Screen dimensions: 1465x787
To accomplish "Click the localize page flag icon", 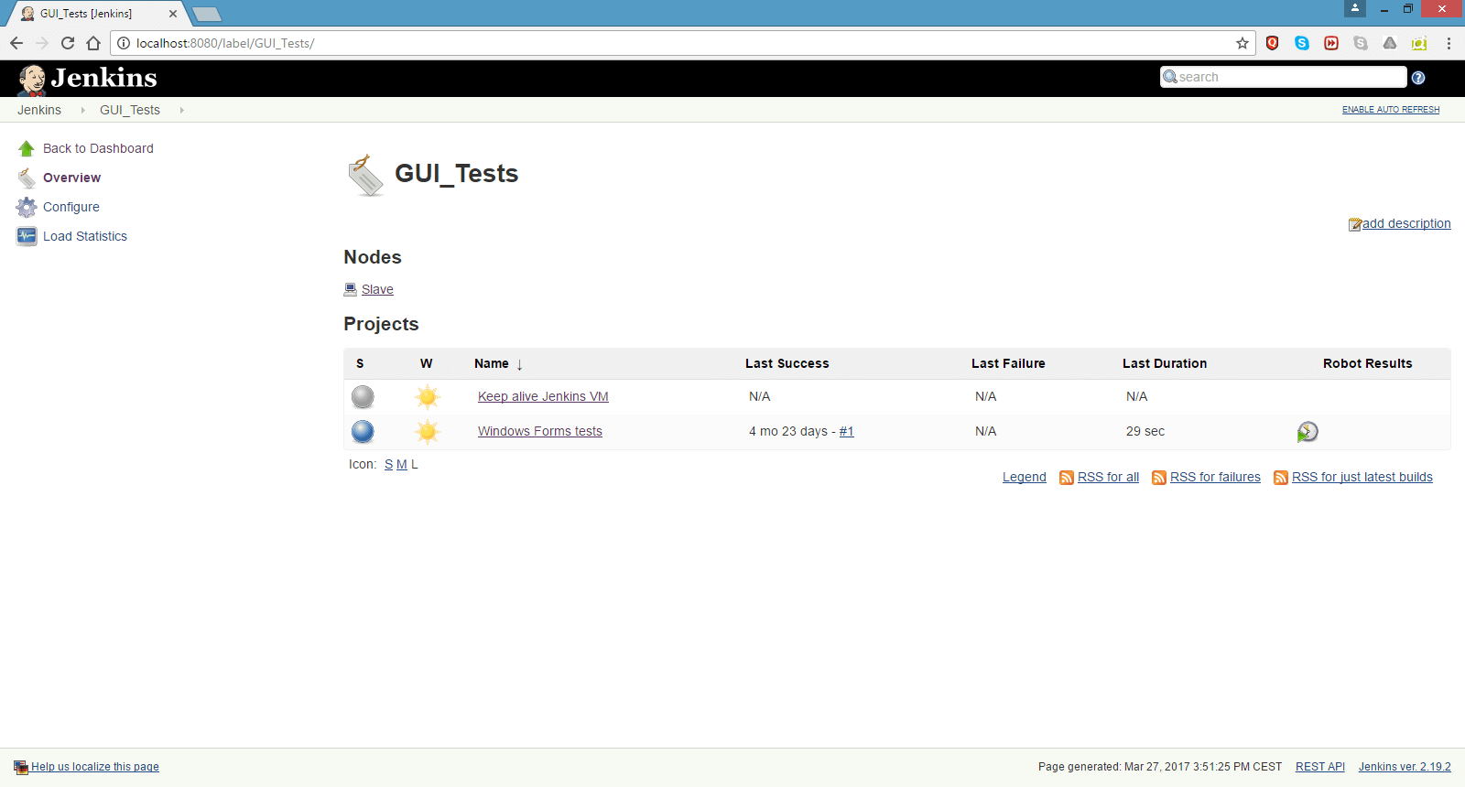I will tap(21, 767).
